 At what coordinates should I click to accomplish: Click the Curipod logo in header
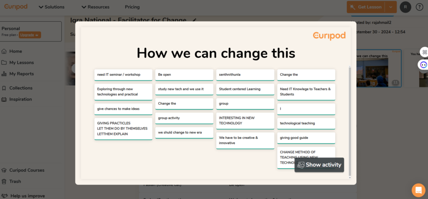pyautogui.click(x=16, y=7)
